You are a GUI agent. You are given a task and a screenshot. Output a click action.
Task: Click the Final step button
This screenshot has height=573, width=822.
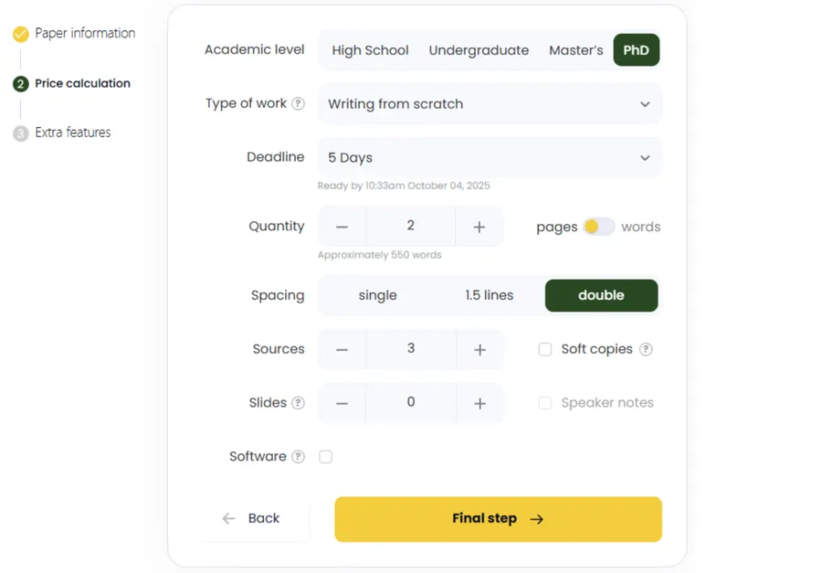[498, 518]
